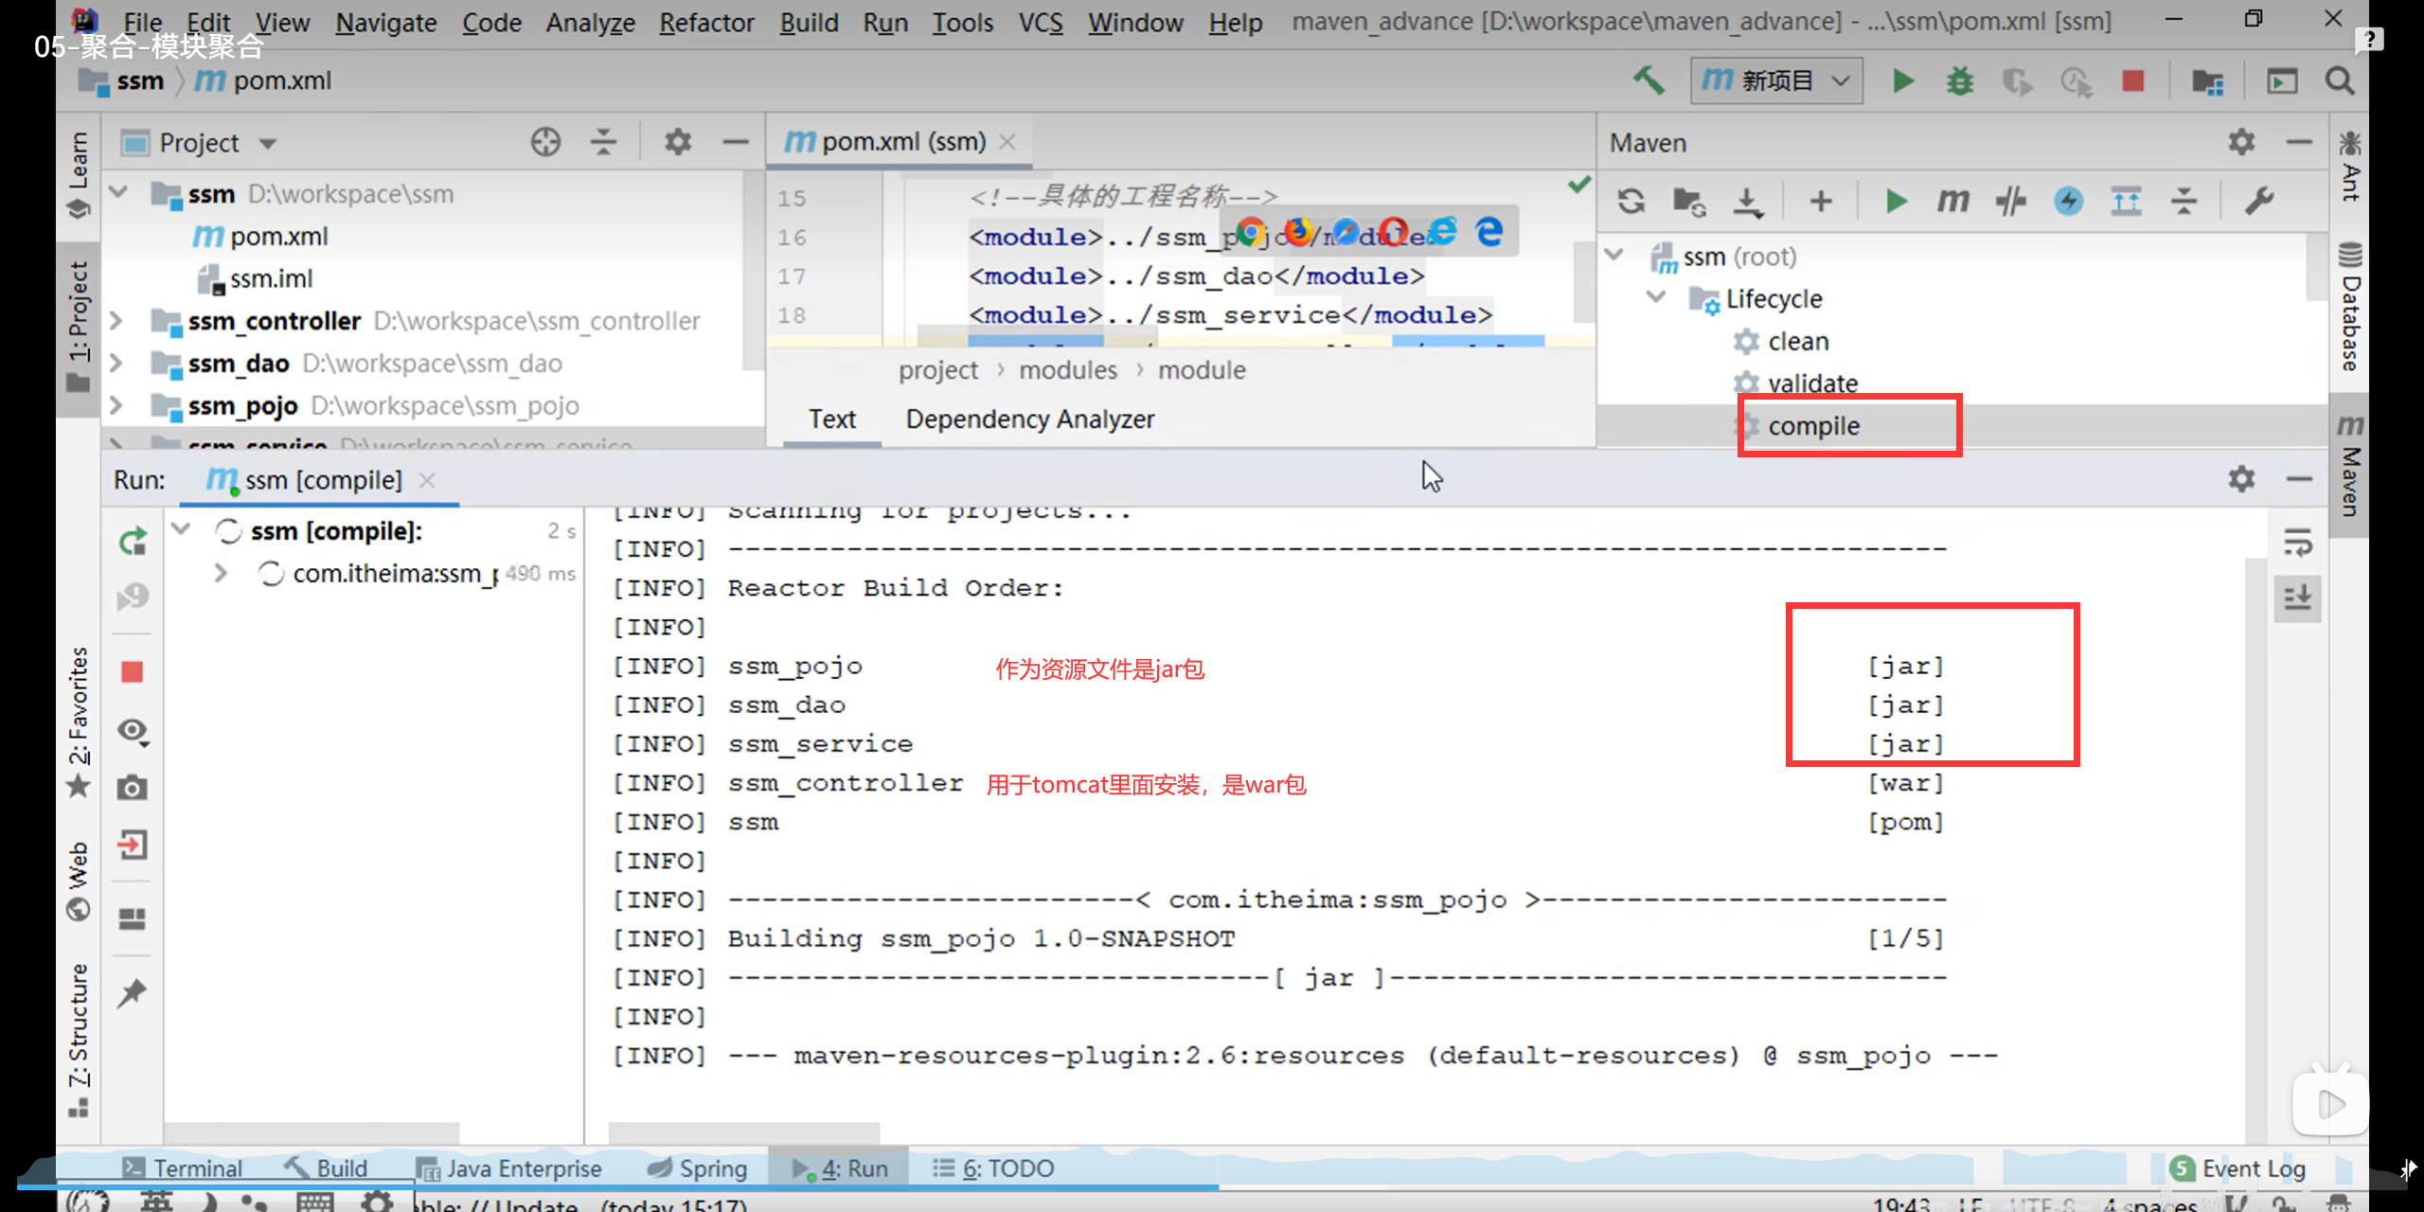Open the Terminal tool window button
Image resolution: width=2424 pixels, height=1212 pixels.
(x=183, y=1167)
